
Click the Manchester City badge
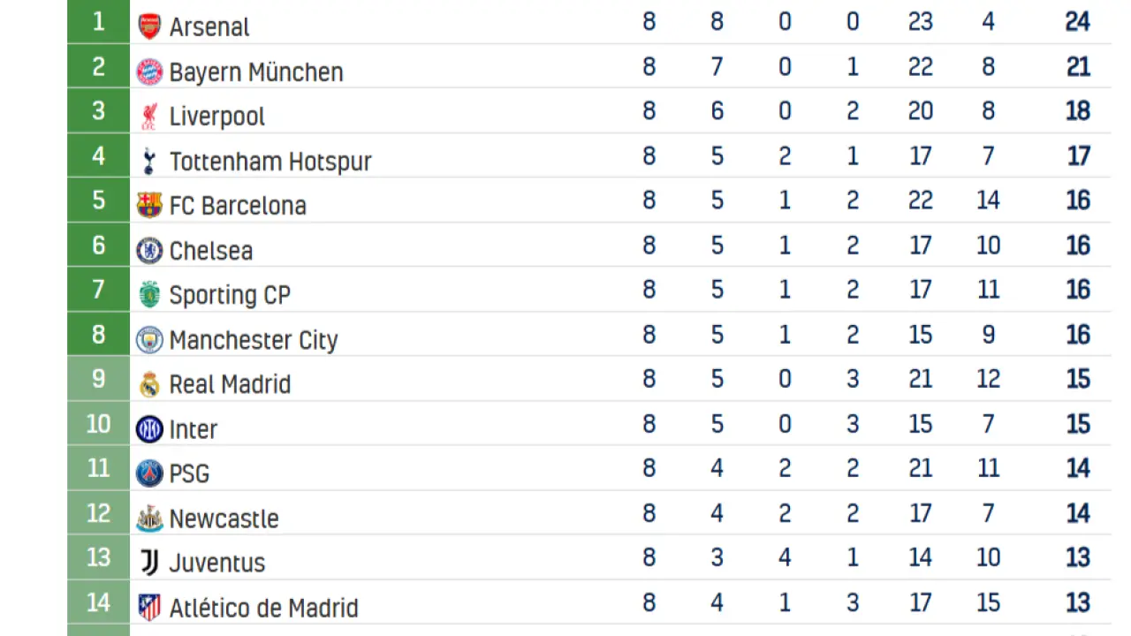tap(149, 340)
